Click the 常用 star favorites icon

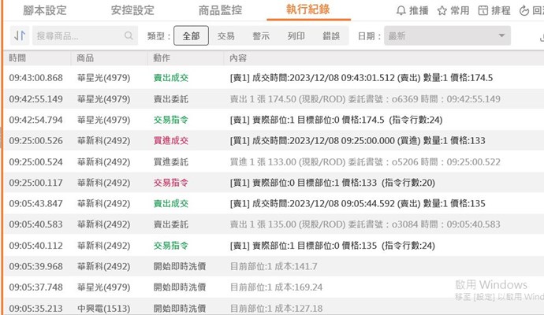tap(442, 11)
